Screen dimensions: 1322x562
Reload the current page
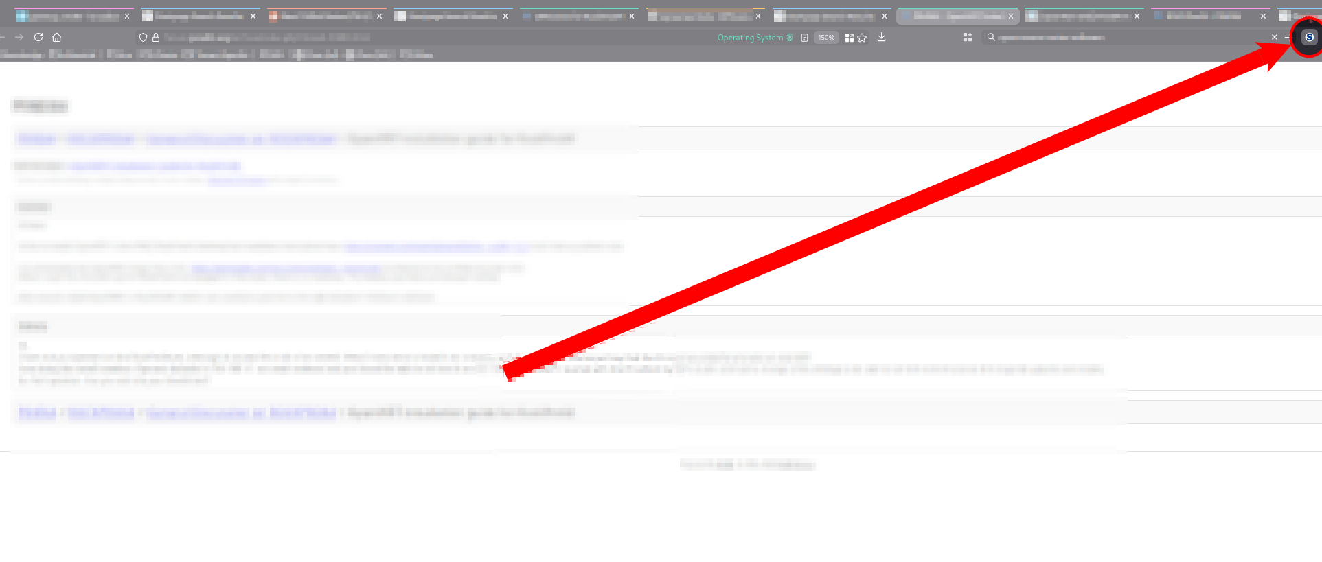38,38
